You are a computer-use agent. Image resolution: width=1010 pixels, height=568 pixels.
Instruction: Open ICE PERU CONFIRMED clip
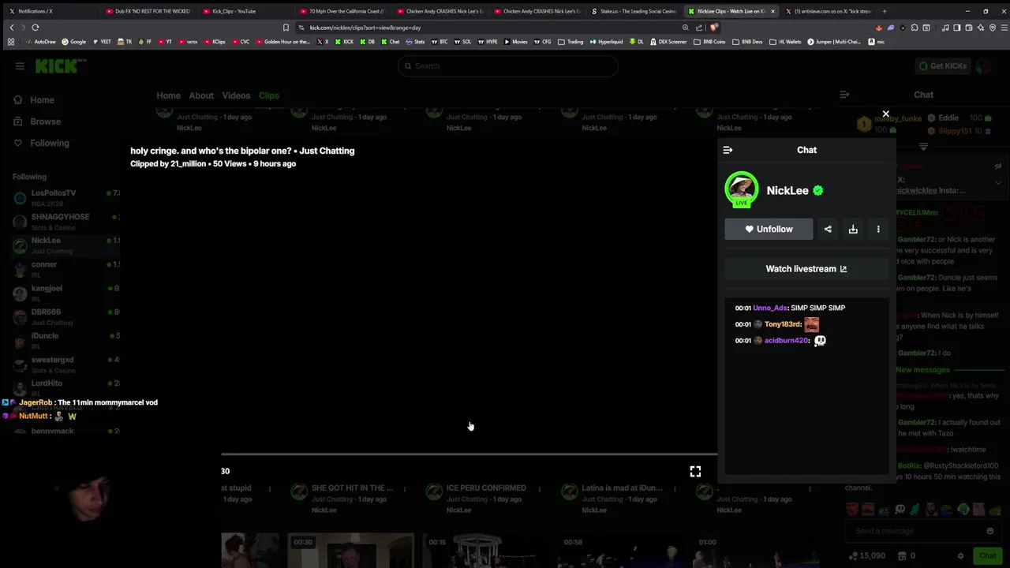pyautogui.click(x=486, y=488)
